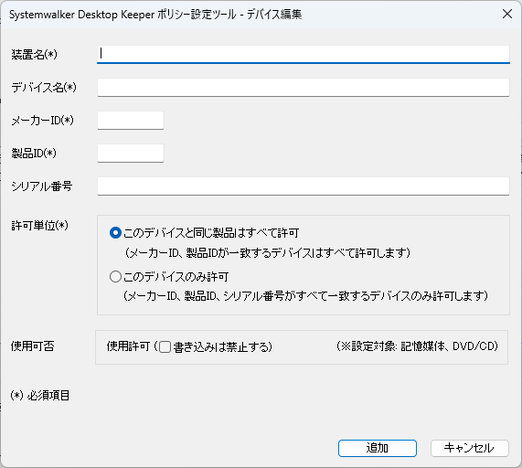Click the 製品ID(*) label
The width and height of the screenshot is (522, 468).
pos(34,154)
